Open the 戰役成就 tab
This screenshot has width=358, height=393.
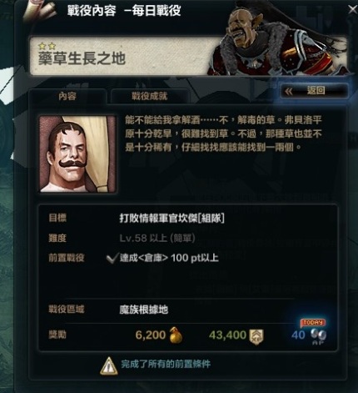[150, 97]
